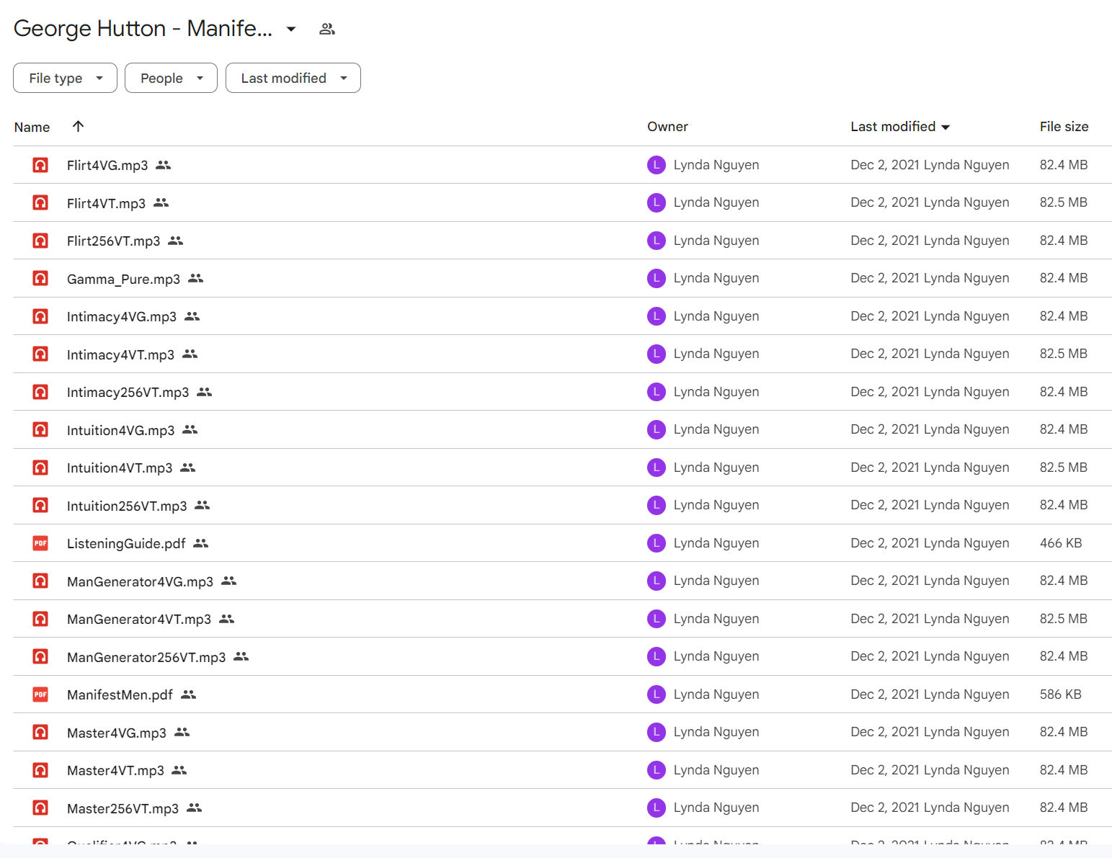Click the audio icon beside Intimacy4VG.mp3

tap(40, 316)
